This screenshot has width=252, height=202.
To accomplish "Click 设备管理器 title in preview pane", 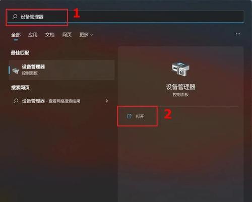I will 180,87.
